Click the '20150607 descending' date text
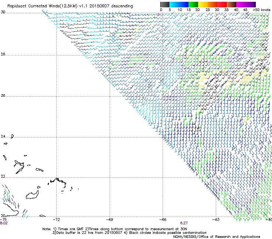This screenshot has width=272, height=239. [x=111, y=6]
